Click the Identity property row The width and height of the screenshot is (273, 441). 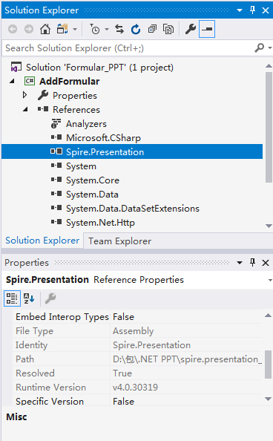point(138,345)
